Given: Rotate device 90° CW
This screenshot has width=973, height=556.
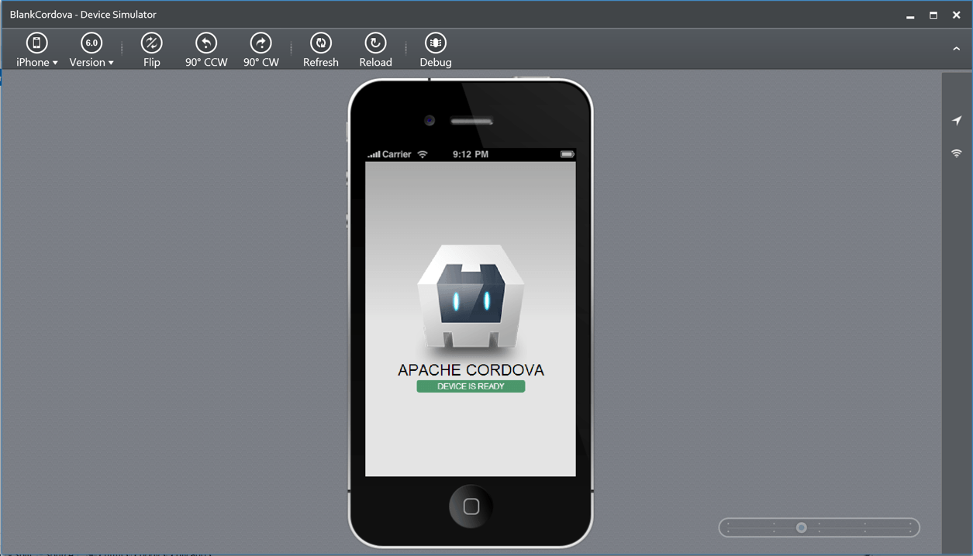Looking at the screenshot, I should [261, 50].
